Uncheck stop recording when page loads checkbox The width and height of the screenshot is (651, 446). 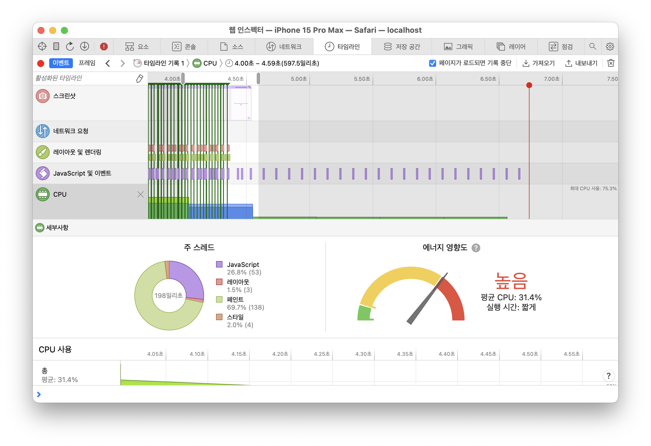click(432, 63)
